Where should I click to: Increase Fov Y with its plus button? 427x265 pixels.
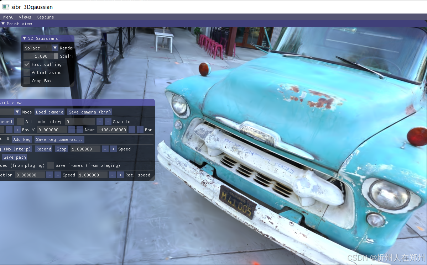[x=17, y=130]
